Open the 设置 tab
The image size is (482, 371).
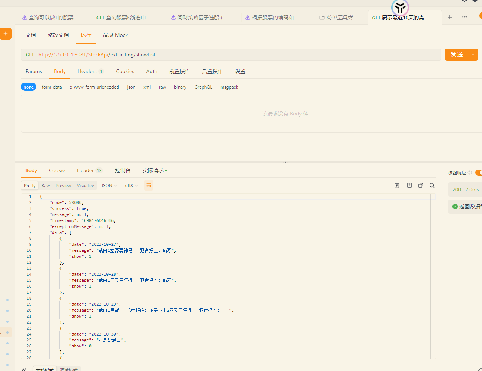point(240,71)
